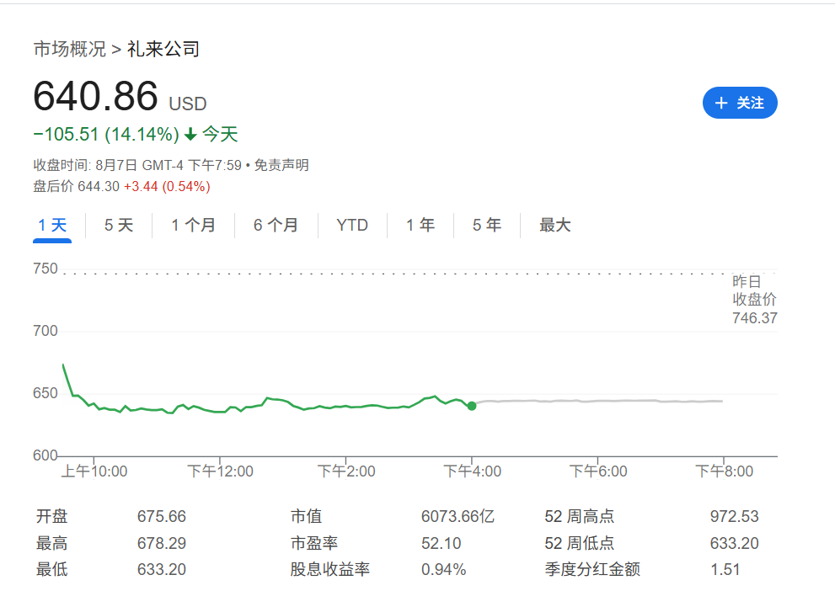Click the 下午4:00 axis label

[x=473, y=471]
